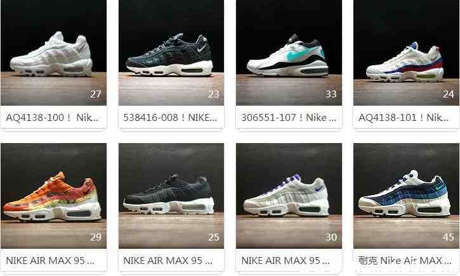Click the photo count 27 badge

coord(96,94)
